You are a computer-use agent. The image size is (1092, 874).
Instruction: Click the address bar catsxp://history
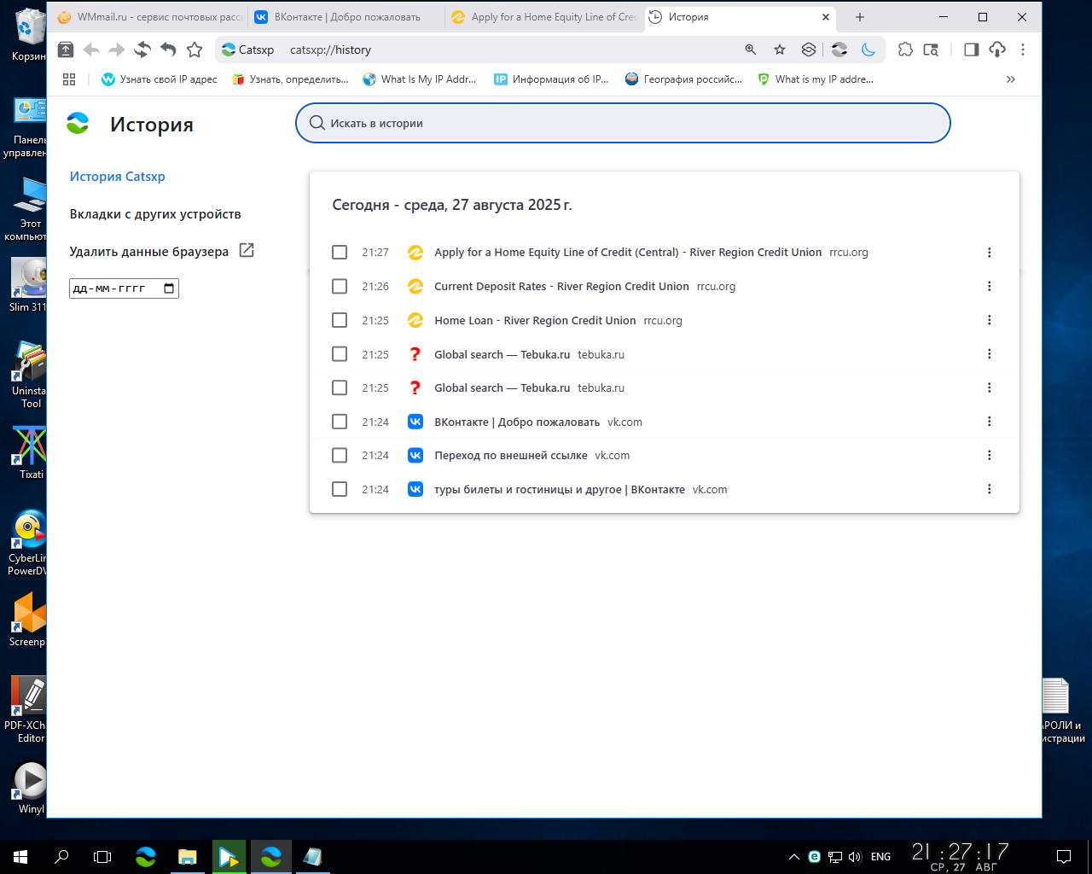point(330,50)
